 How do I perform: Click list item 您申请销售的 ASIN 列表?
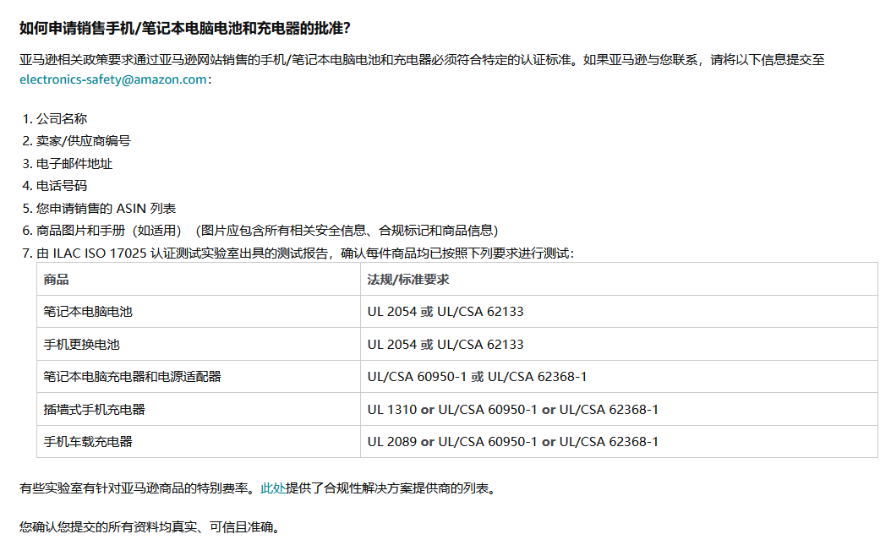(x=106, y=209)
